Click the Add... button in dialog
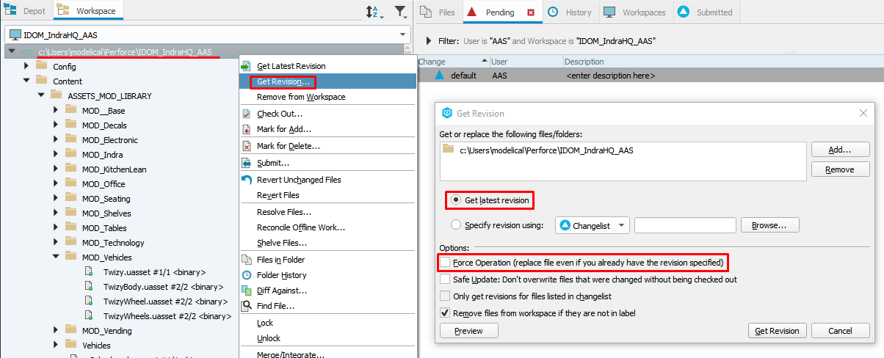This screenshot has height=358, width=884. tap(840, 150)
